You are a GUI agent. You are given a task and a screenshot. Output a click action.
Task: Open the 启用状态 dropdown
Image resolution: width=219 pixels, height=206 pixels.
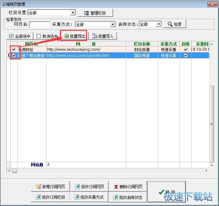pos(159,24)
